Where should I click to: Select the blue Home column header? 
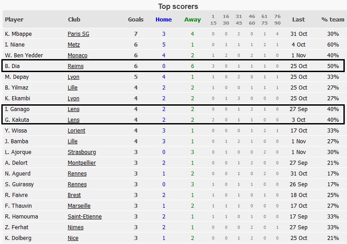(164, 19)
